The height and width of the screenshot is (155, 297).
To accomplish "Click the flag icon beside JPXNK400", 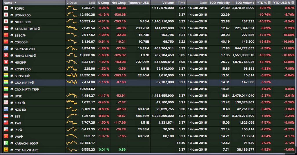I will tap(6, 15).
